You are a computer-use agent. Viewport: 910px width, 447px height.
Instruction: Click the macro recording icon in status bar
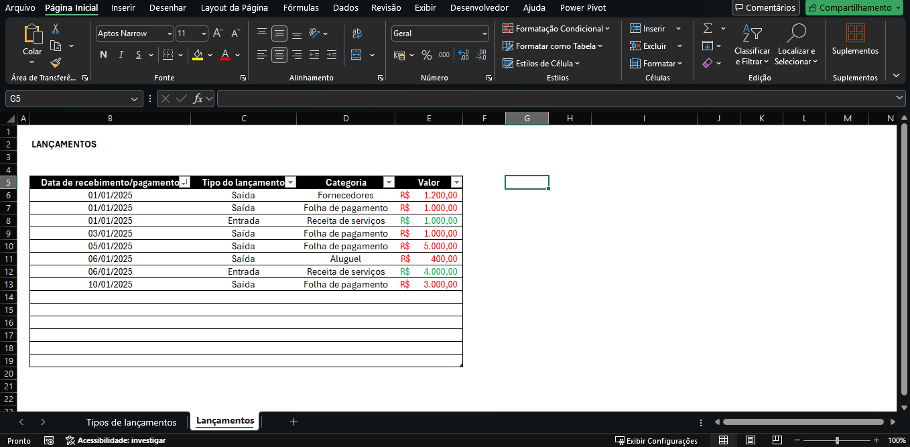tap(49, 440)
